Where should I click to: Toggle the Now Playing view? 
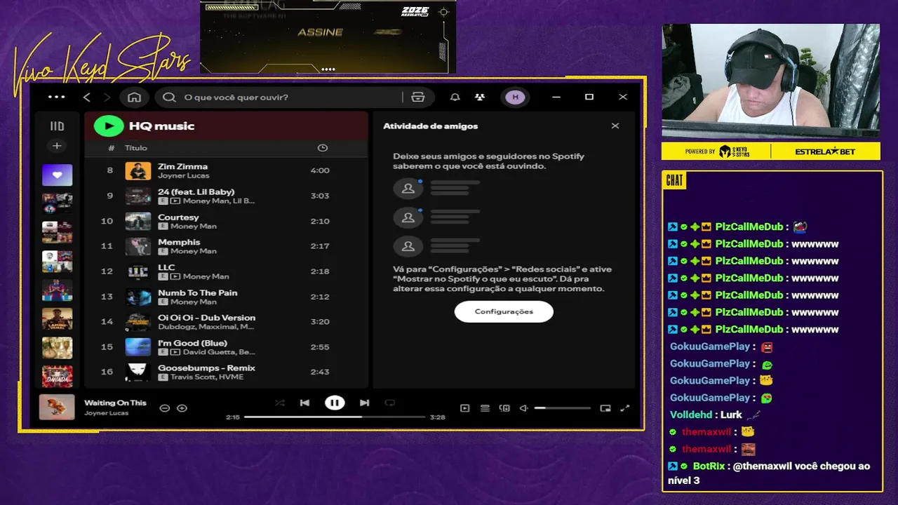pos(465,408)
